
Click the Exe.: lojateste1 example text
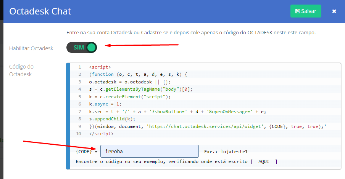226,152
